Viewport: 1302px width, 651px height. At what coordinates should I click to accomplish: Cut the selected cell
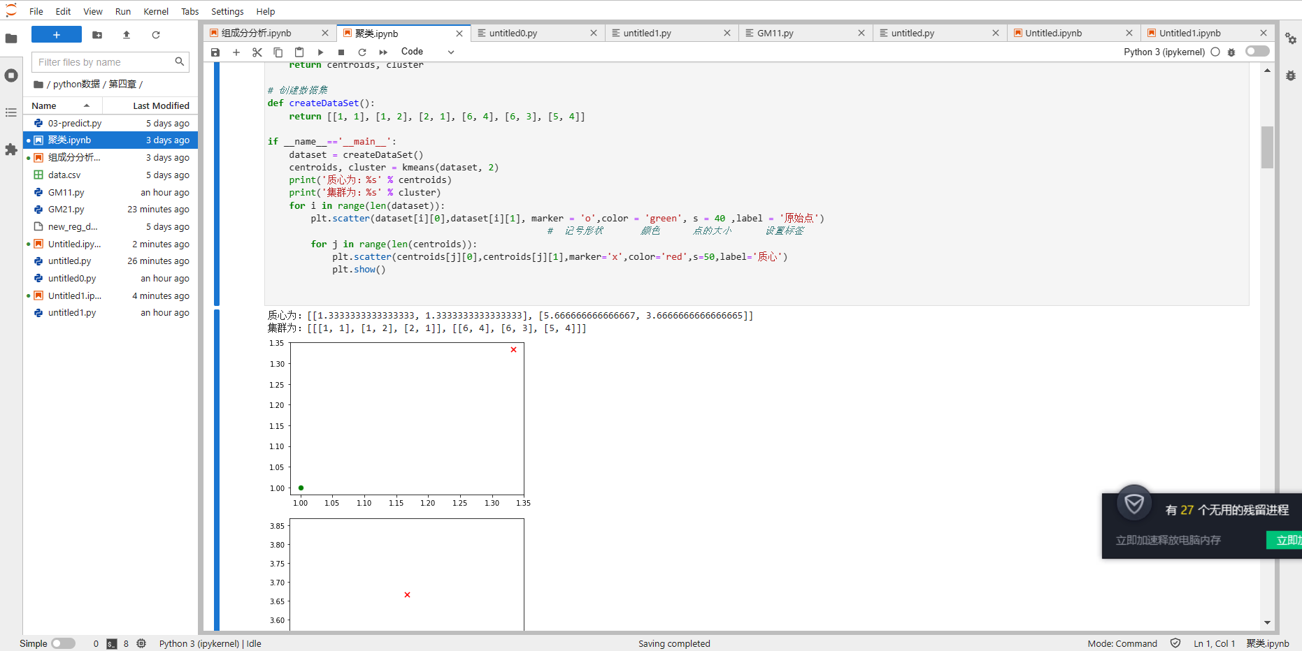pyautogui.click(x=257, y=52)
